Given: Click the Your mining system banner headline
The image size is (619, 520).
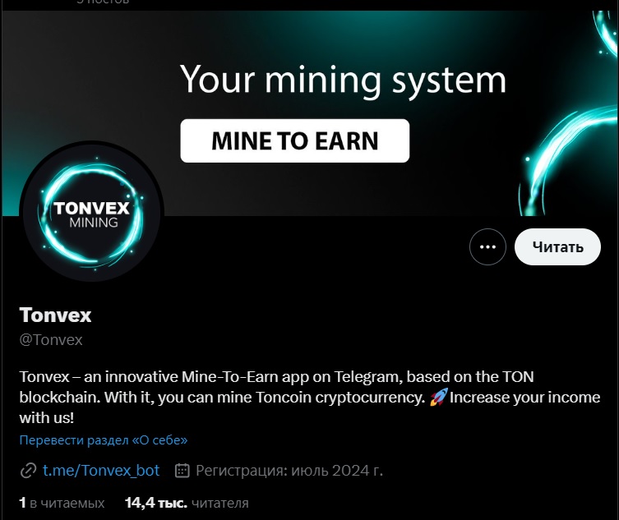Looking at the screenshot, I should [343, 80].
